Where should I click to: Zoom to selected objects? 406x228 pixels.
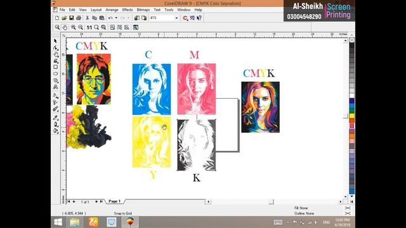[x=96, y=27]
